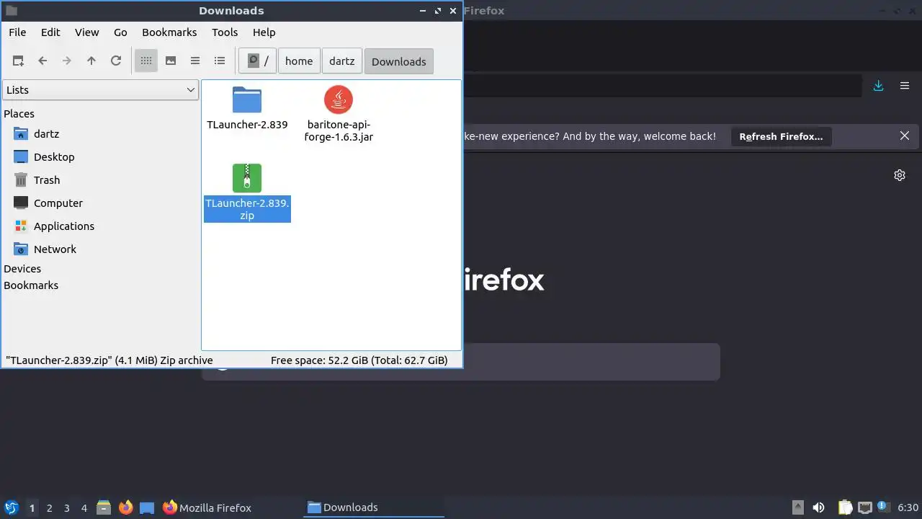The height and width of the screenshot is (519, 922).
Task: Open the Lists side pane dropdown
Action: coord(101,90)
